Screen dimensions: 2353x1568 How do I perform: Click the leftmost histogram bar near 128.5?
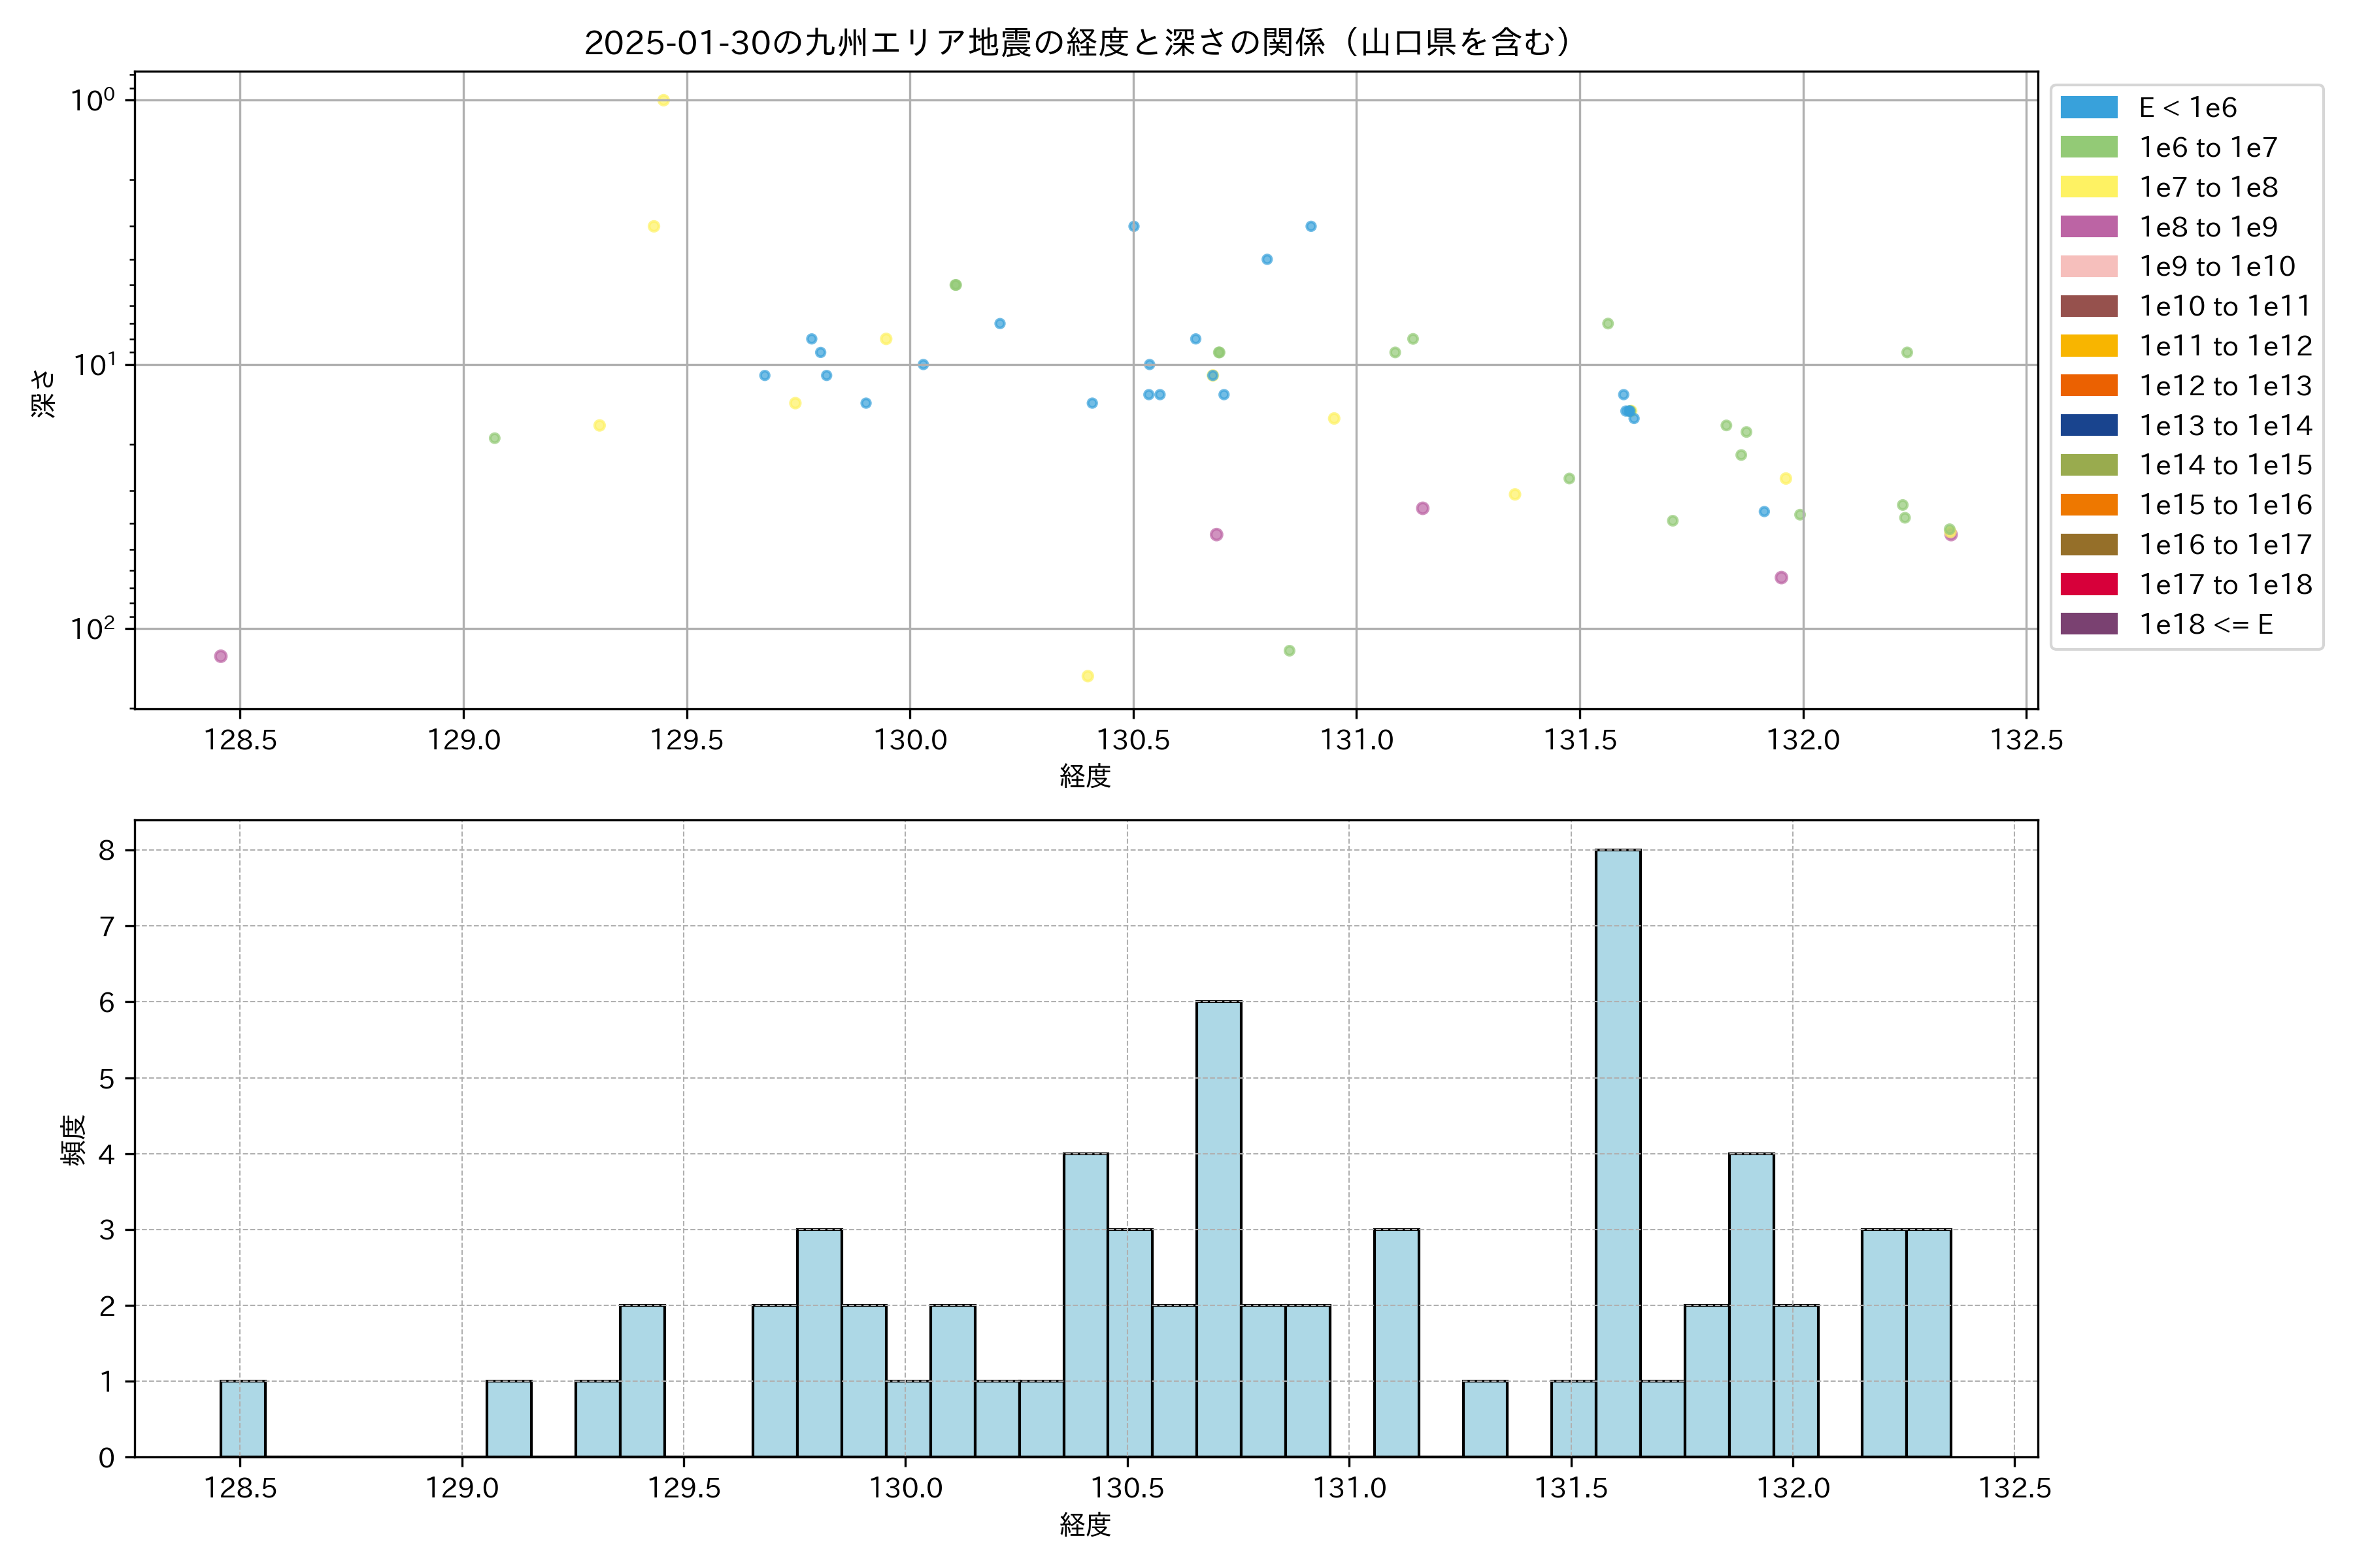(x=243, y=1418)
